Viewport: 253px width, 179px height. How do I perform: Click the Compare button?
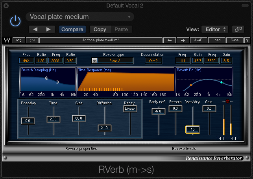[72, 30]
